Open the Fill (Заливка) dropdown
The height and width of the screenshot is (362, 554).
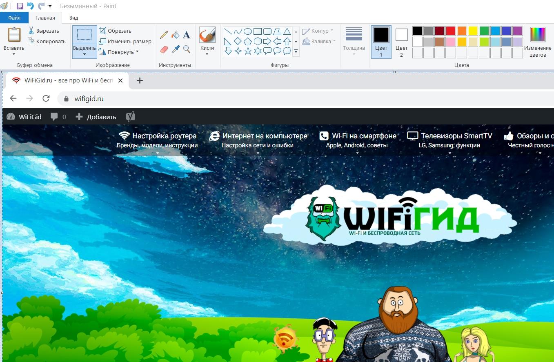(x=319, y=41)
